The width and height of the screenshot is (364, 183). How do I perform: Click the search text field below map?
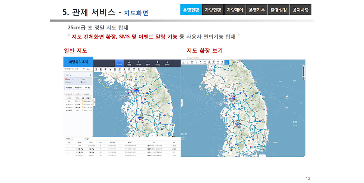click(x=78, y=139)
